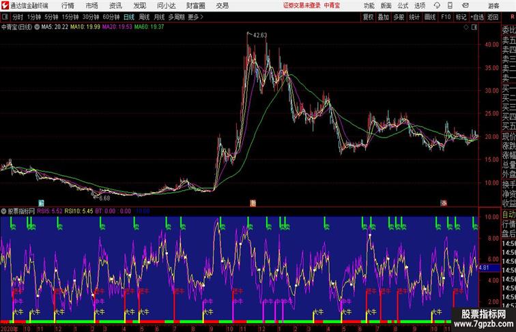Viewport: 516px width, 332px height.
Task: Click the 2020年 timeline label
Action: pyautogui.click(x=10, y=329)
